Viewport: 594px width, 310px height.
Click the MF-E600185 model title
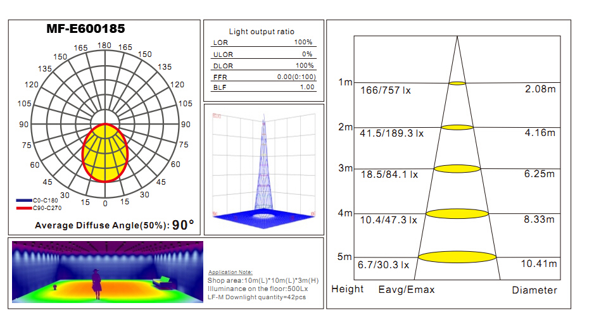click(x=85, y=29)
